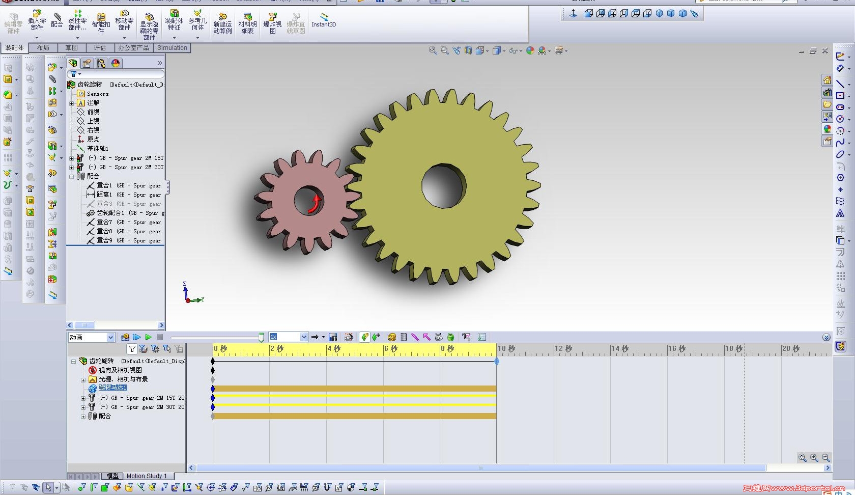Toggle Filter Results in motion tree

(x=179, y=349)
